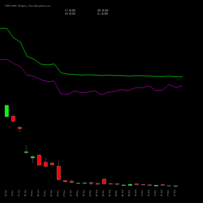This screenshot has height=203, width=203.
Task: Click the 18 Feb date label
Action: pyautogui.click(x=175, y=193)
